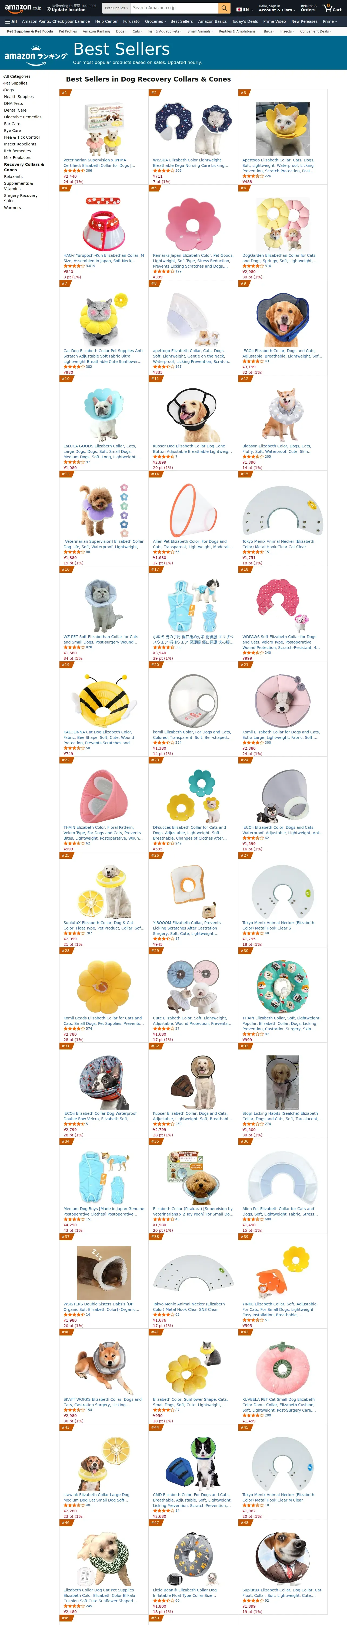Expand the Groceries nav dropdown
This screenshot has height=1625, width=347.
(x=156, y=21)
